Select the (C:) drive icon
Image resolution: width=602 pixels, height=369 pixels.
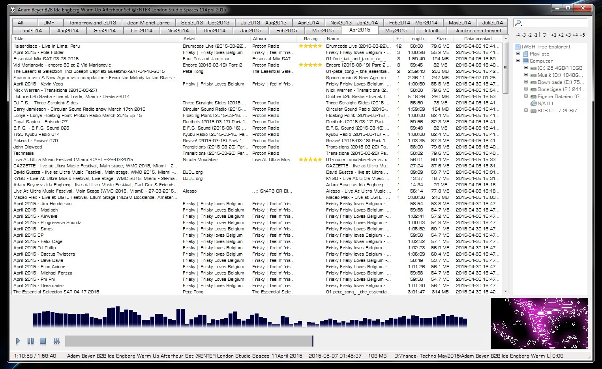coord(533,68)
